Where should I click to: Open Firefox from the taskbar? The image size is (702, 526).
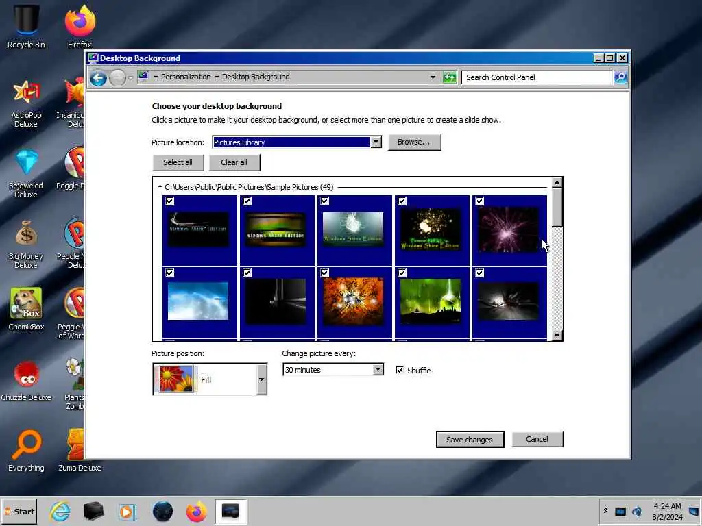coord(196,511)
